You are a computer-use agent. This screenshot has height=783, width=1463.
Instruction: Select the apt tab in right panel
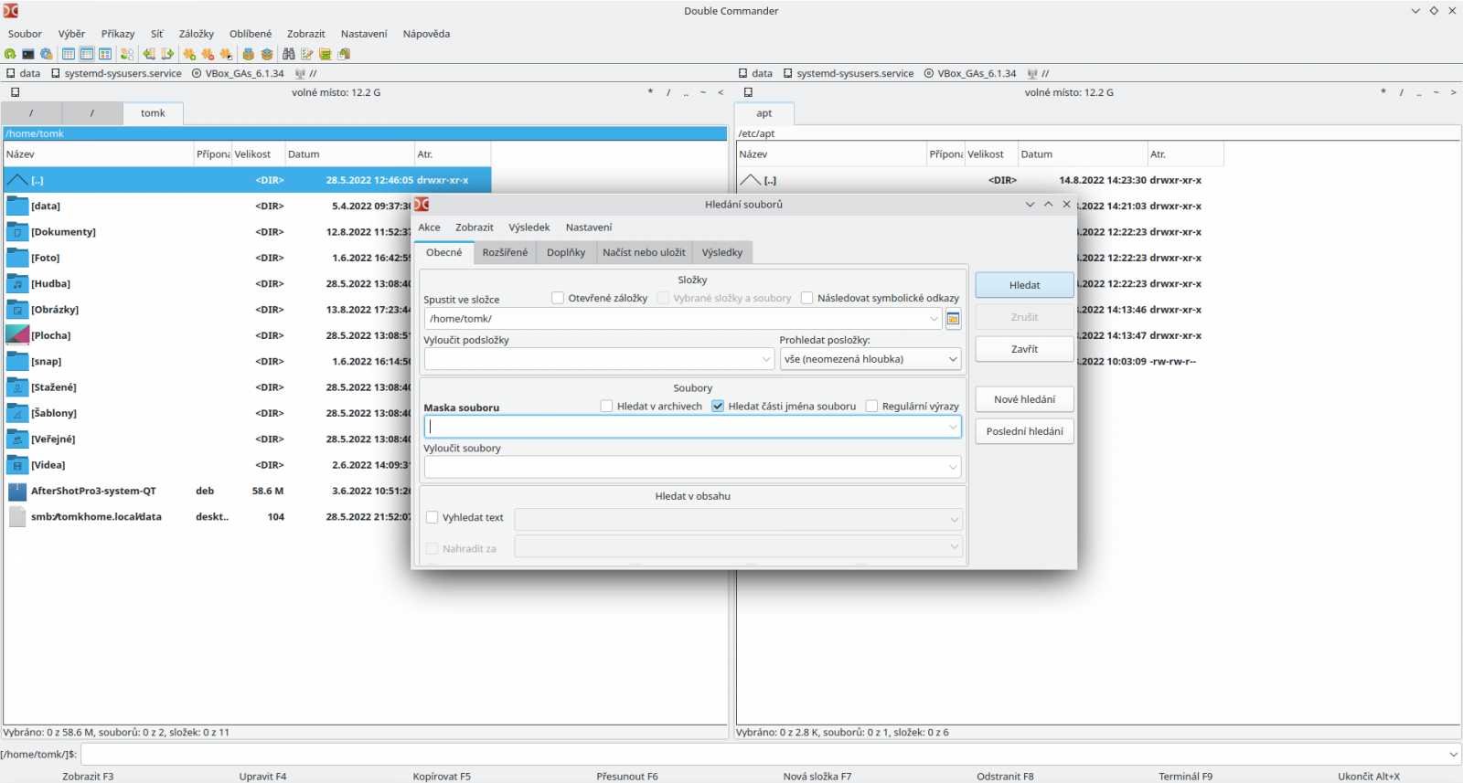tap(764, 113)
